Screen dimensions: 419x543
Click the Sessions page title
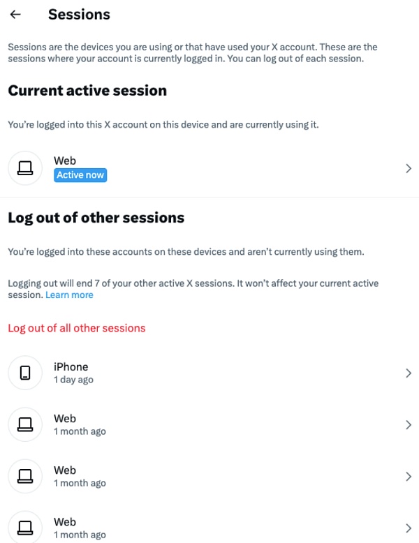79,15
